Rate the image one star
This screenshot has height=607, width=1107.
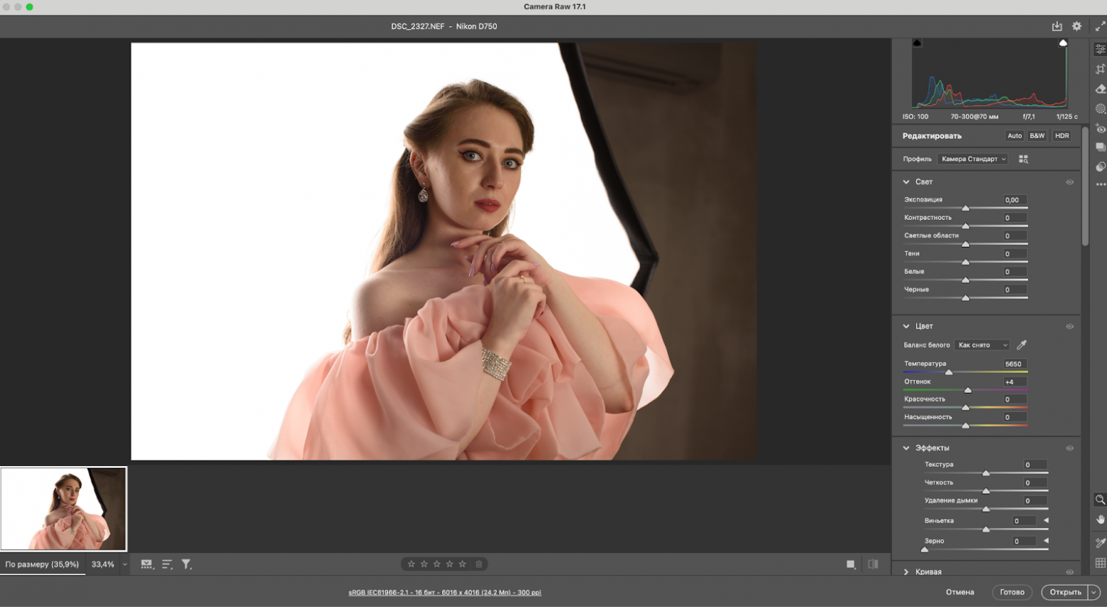click(411, 564)
